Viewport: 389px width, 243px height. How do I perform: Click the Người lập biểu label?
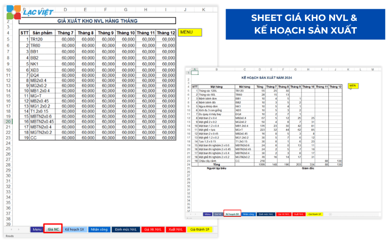[216, 168]
